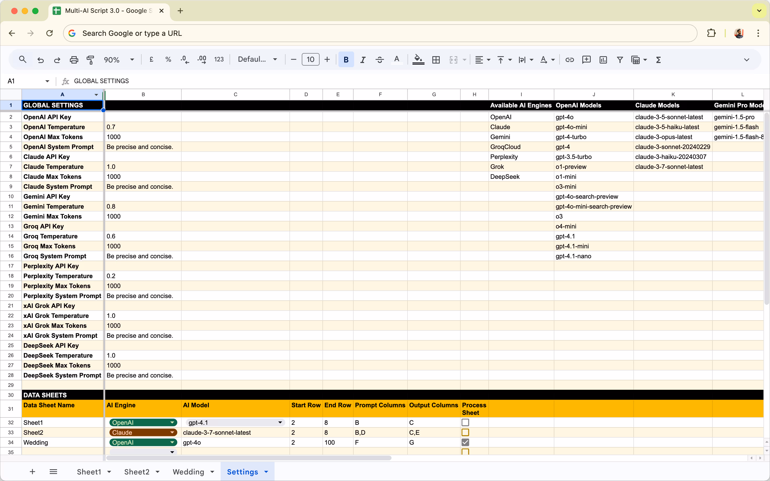Switch to the Sheet2 tab
This screenshot has height=481, width=770.
(137, 471)
